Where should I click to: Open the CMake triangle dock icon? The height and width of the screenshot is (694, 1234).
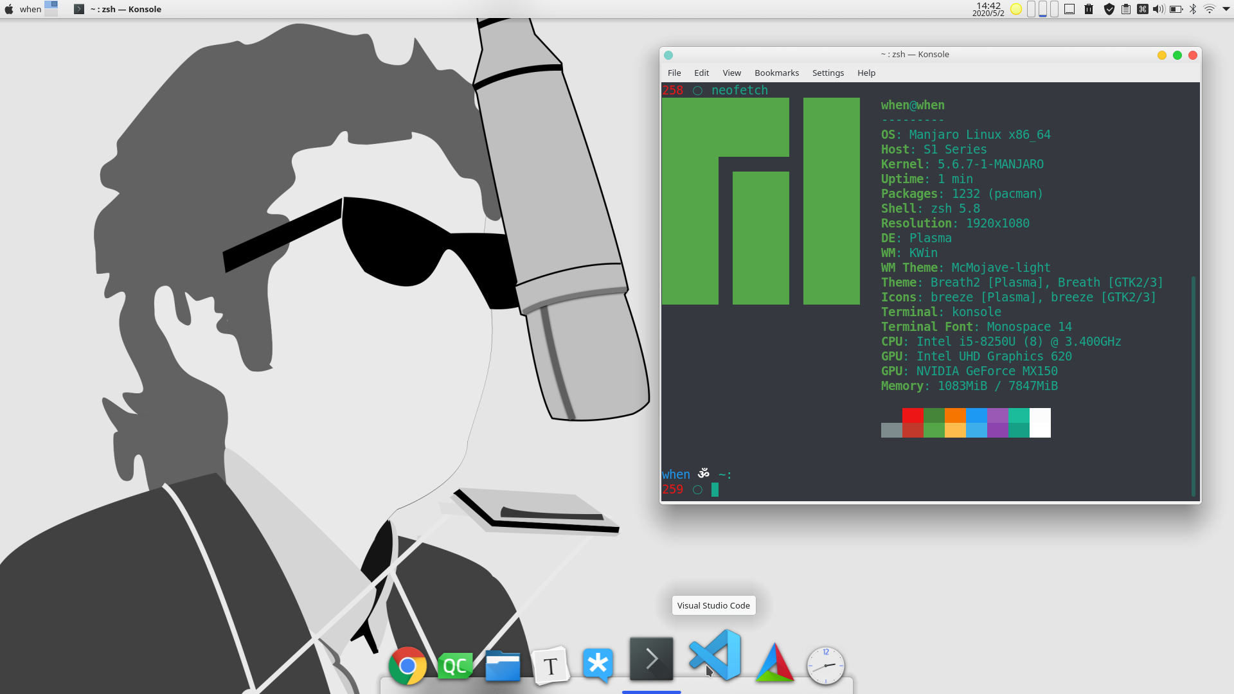pyautogui.click(x=774, y=663)
